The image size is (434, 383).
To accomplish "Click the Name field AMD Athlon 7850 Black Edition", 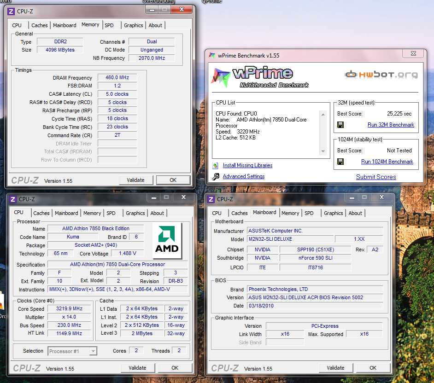I will [x=96, y=228].
